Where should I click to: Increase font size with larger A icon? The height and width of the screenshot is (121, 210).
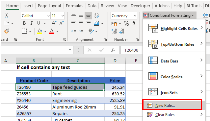[x=54, y=23]
